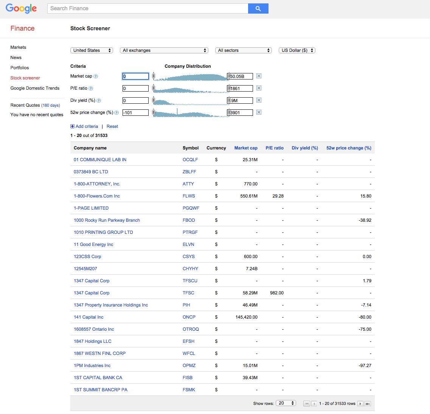The width and height of the screenshot is (430, 414).
Task: Open the All exchanges dropdown
Action: 164,50
